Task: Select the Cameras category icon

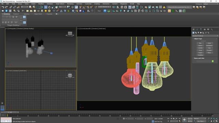Action: coord(201,33)
